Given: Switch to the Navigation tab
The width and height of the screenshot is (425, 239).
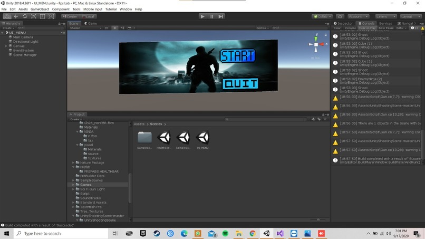Looking at the screenshot, I should coord(407,23).
